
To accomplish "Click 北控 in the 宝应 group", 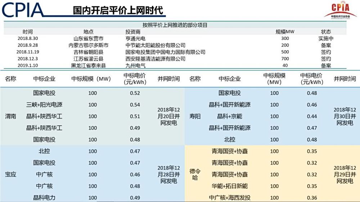I will [44, 151].
